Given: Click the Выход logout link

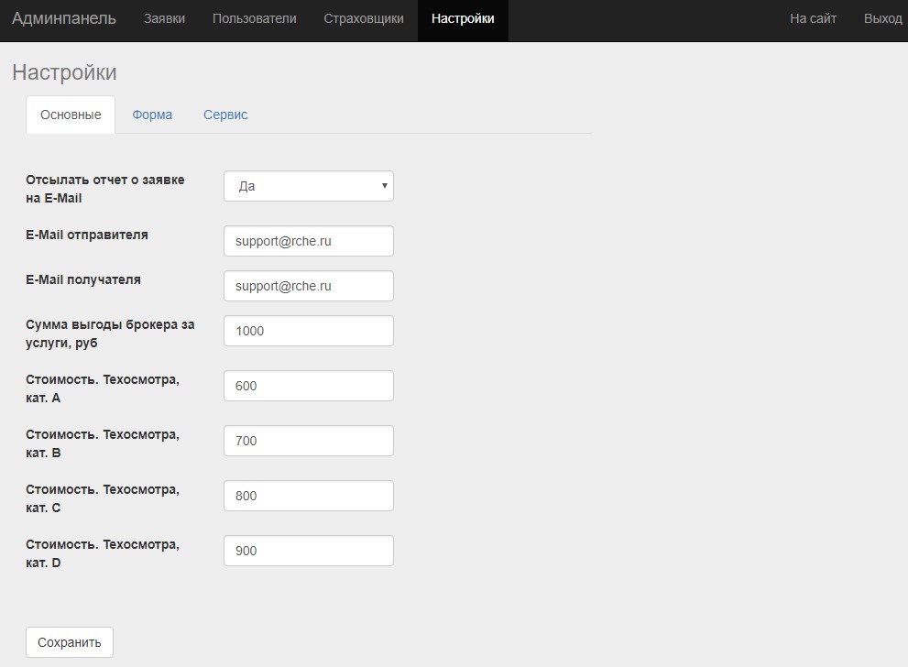Looking at the screenshot, I should pos(882,18).
